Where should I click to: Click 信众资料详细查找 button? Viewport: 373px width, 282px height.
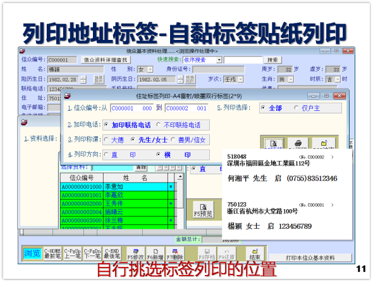pyautogui.click(x=106, y=60)
